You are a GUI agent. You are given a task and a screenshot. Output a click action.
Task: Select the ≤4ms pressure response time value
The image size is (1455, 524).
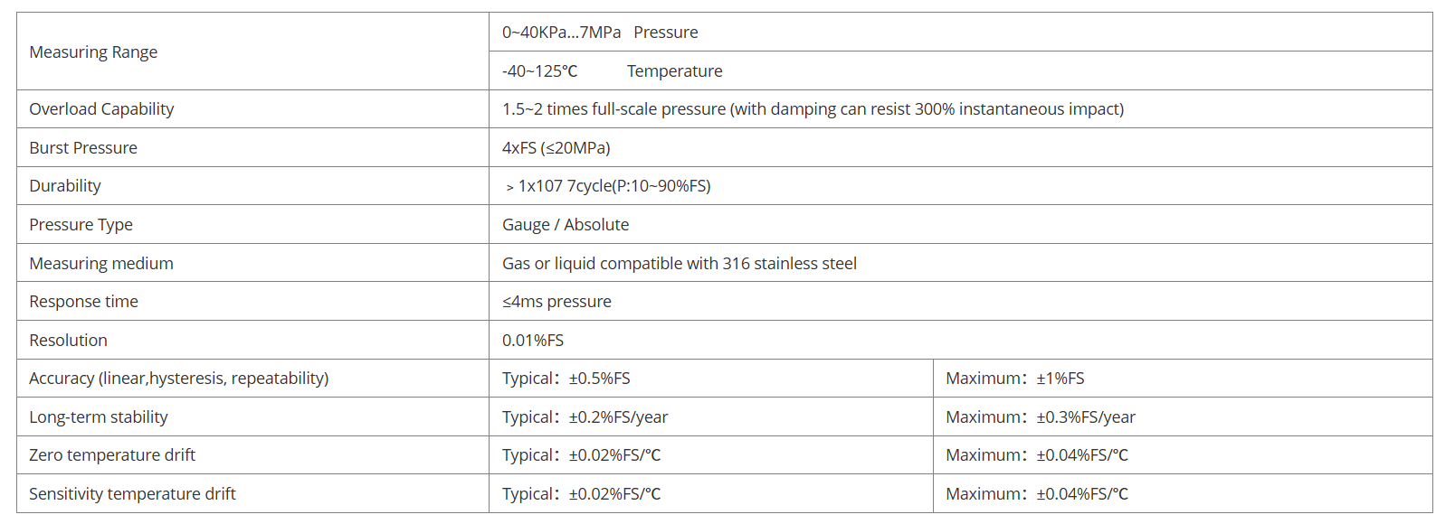click(x=556, y=302)
